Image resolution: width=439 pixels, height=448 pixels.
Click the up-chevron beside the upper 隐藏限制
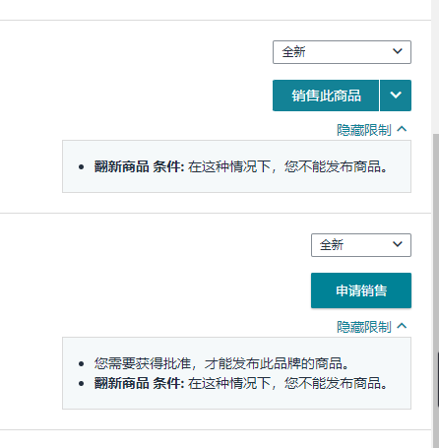(x=402, y=129)
